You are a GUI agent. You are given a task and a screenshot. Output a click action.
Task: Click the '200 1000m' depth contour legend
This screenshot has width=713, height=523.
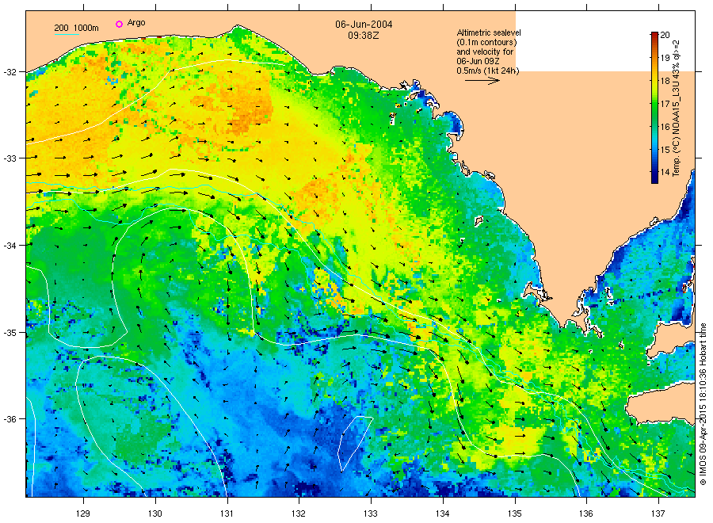tap(76, 29)
